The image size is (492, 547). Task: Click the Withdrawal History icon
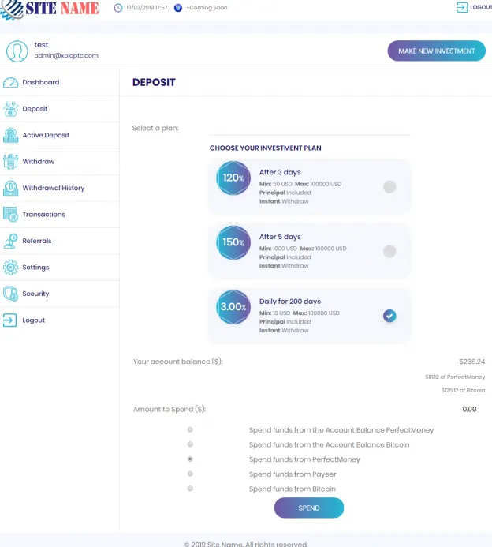[x=10, y=188]
